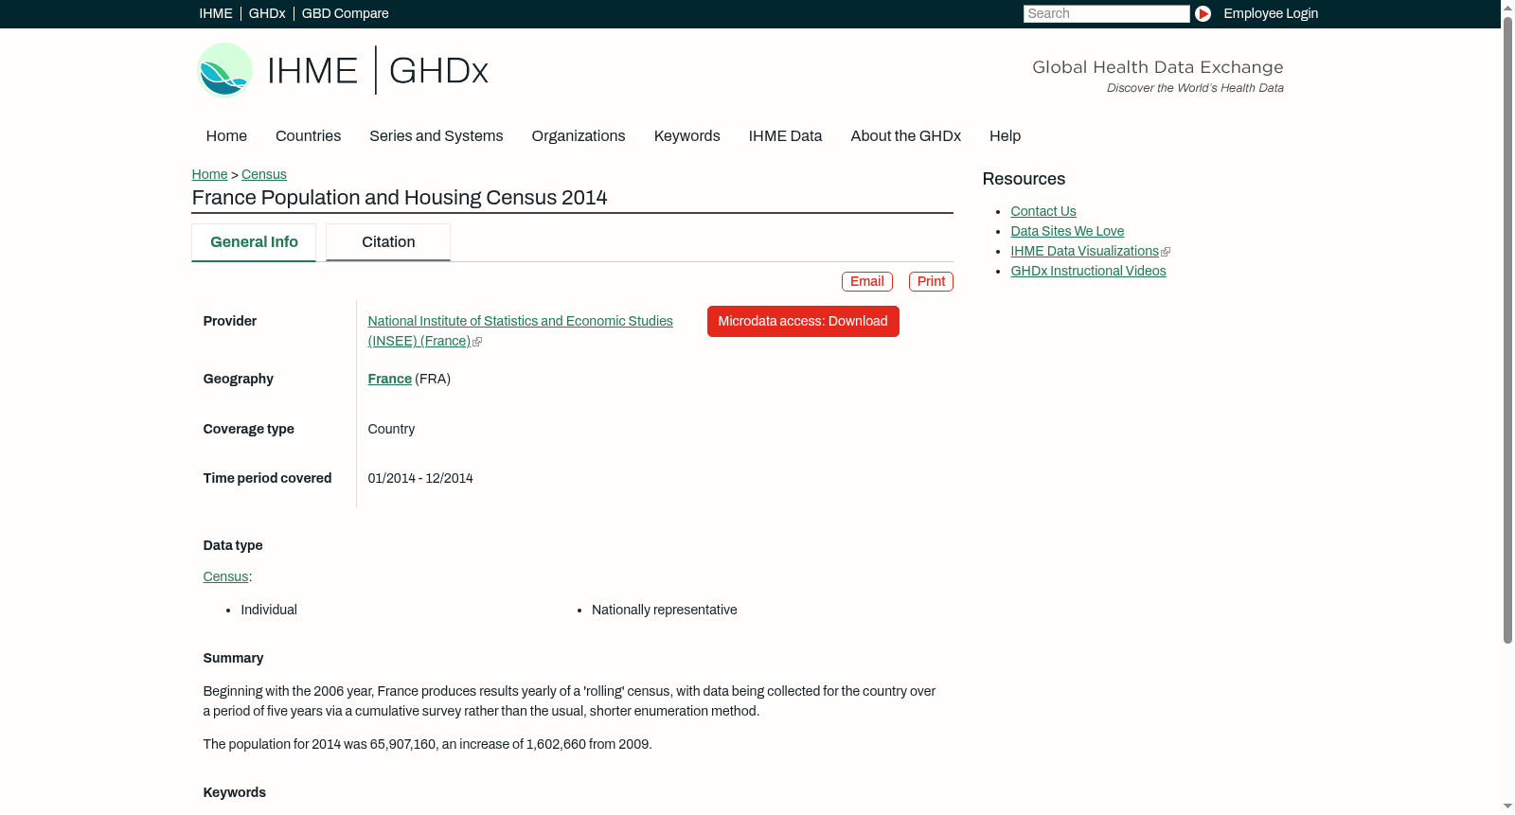
Task: Open the Organizations menu
Action: [579, 136]
